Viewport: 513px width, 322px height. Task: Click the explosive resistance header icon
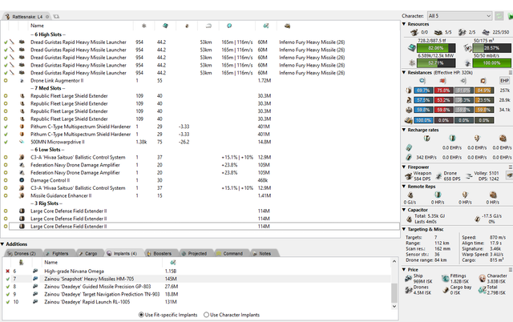coord(483,80)
